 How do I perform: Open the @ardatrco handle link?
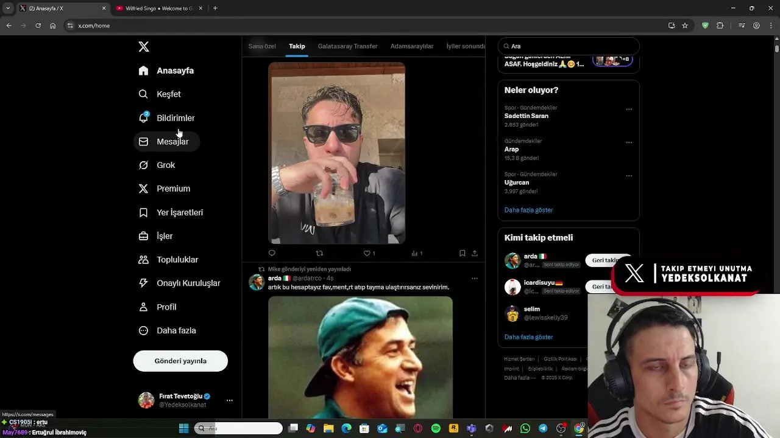tap(307, 279)
